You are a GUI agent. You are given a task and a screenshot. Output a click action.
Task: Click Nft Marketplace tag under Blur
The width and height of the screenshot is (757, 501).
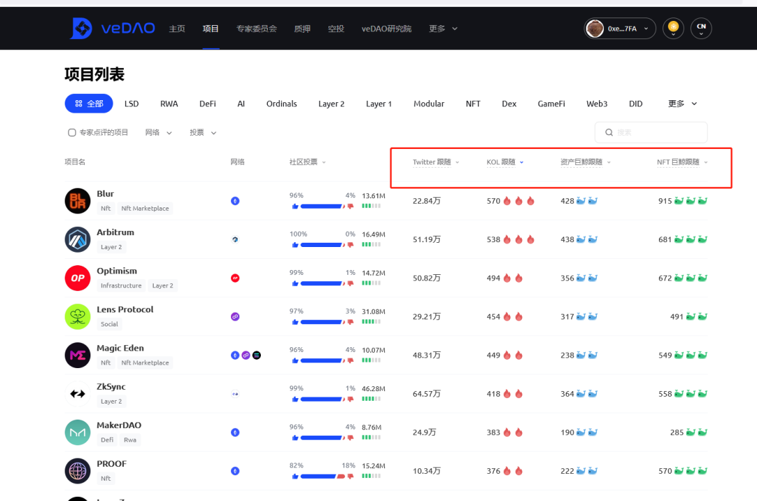(145, 209)
